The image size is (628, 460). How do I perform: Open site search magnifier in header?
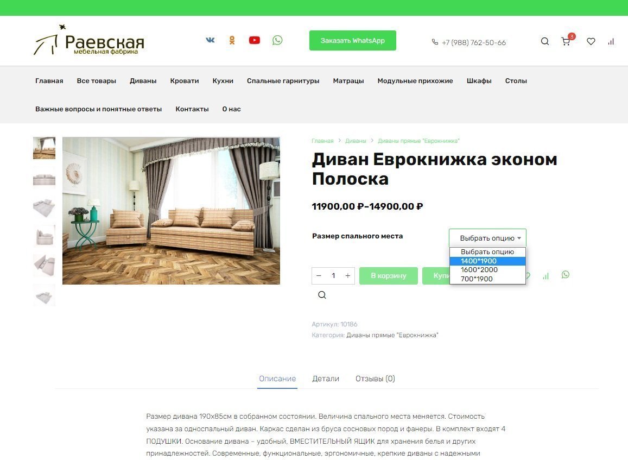pos(545,41)
